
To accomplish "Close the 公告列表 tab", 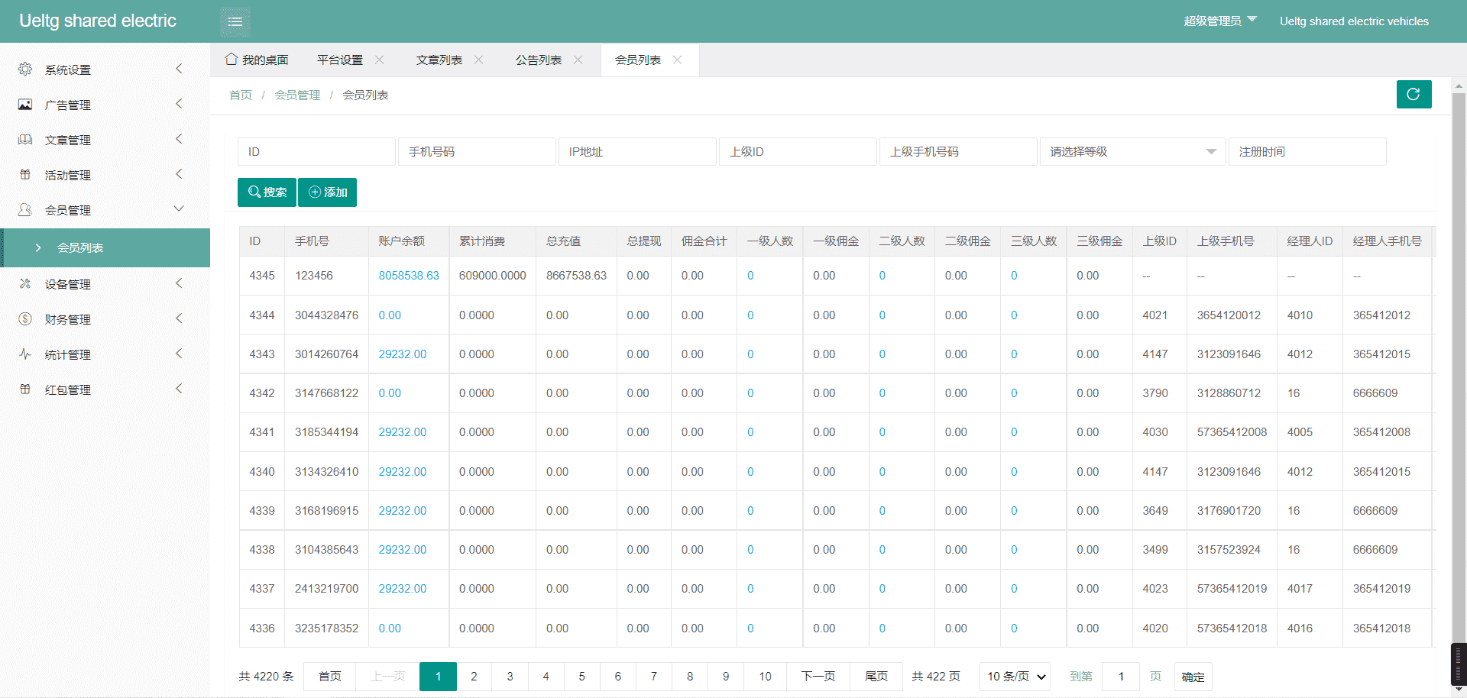I will click(x=578, y=60).
